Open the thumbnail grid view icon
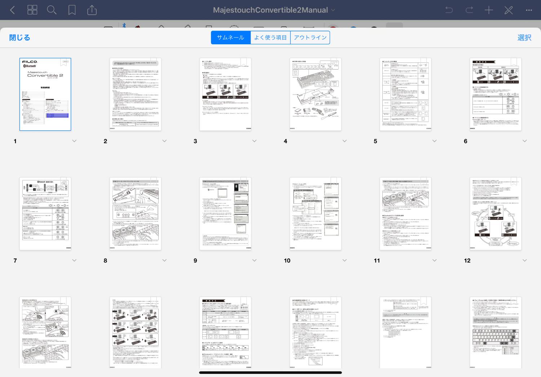541x377 pixels. 32,10
